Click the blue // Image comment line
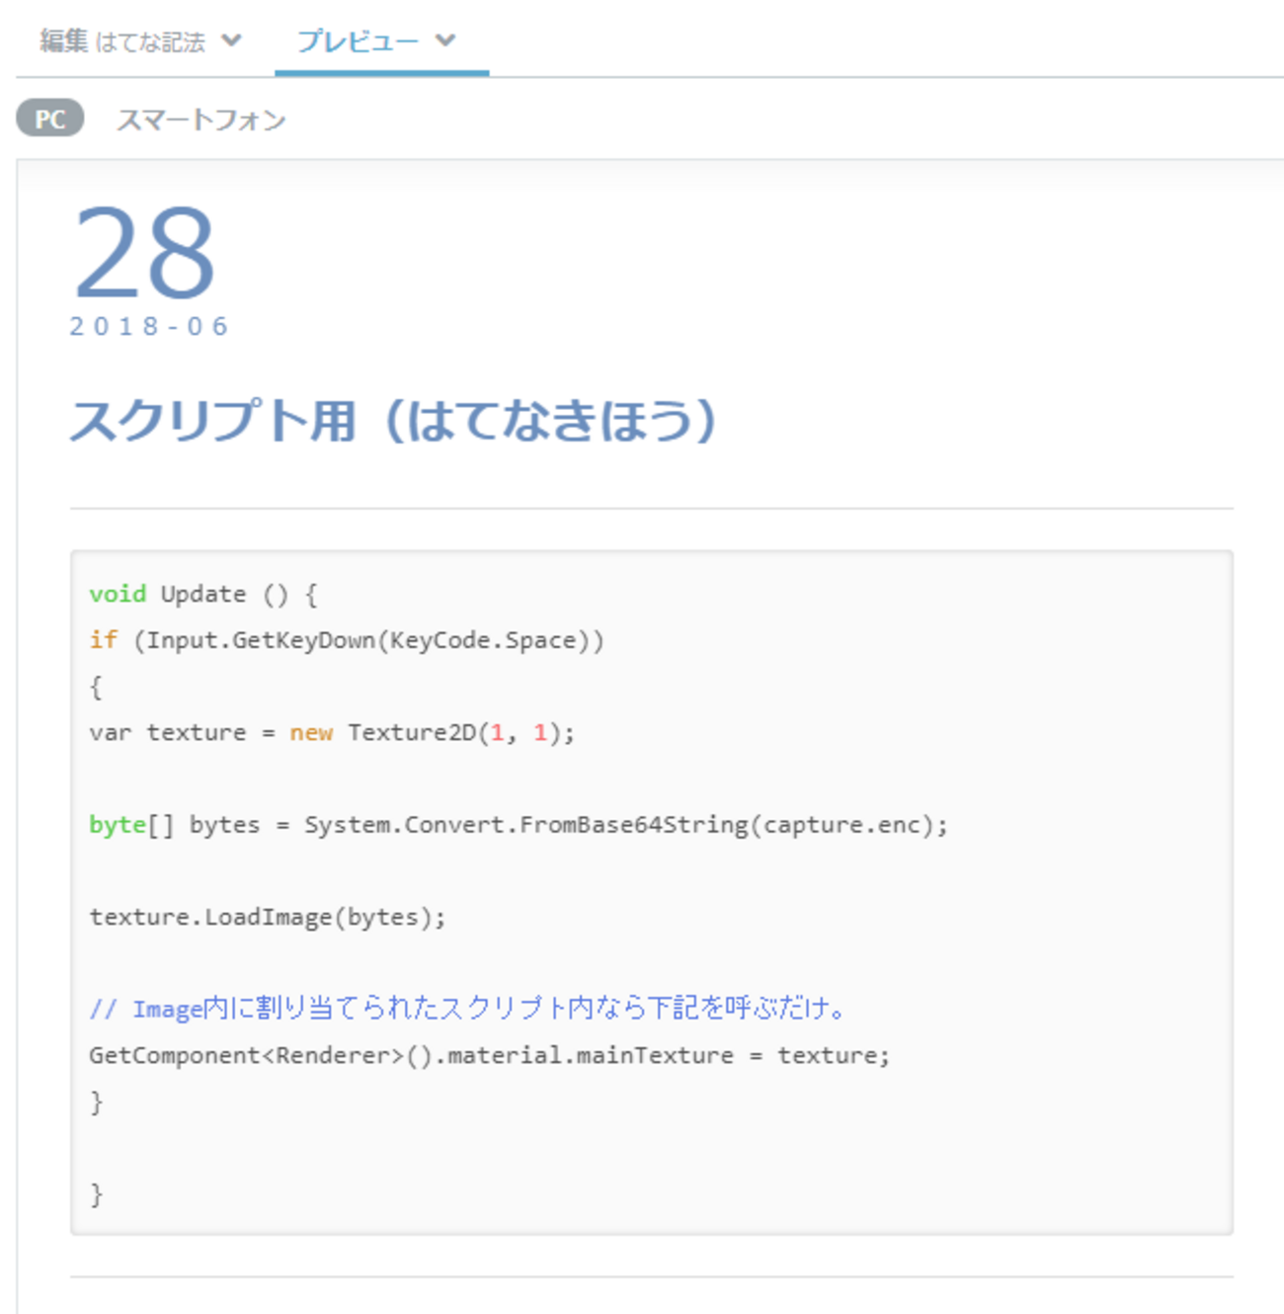1284x1314 pixels. pos(467,1009)
